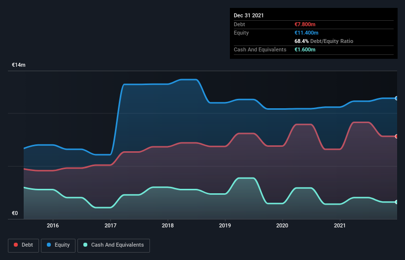Viewport: 405px width, 260px height.
Task: Click the €0 y-axis label
Action: 15,213
